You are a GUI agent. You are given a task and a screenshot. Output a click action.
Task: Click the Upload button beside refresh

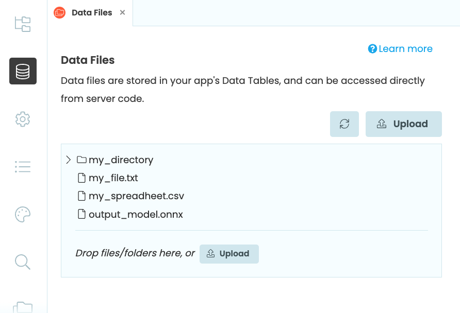click(x=403, y=124)
